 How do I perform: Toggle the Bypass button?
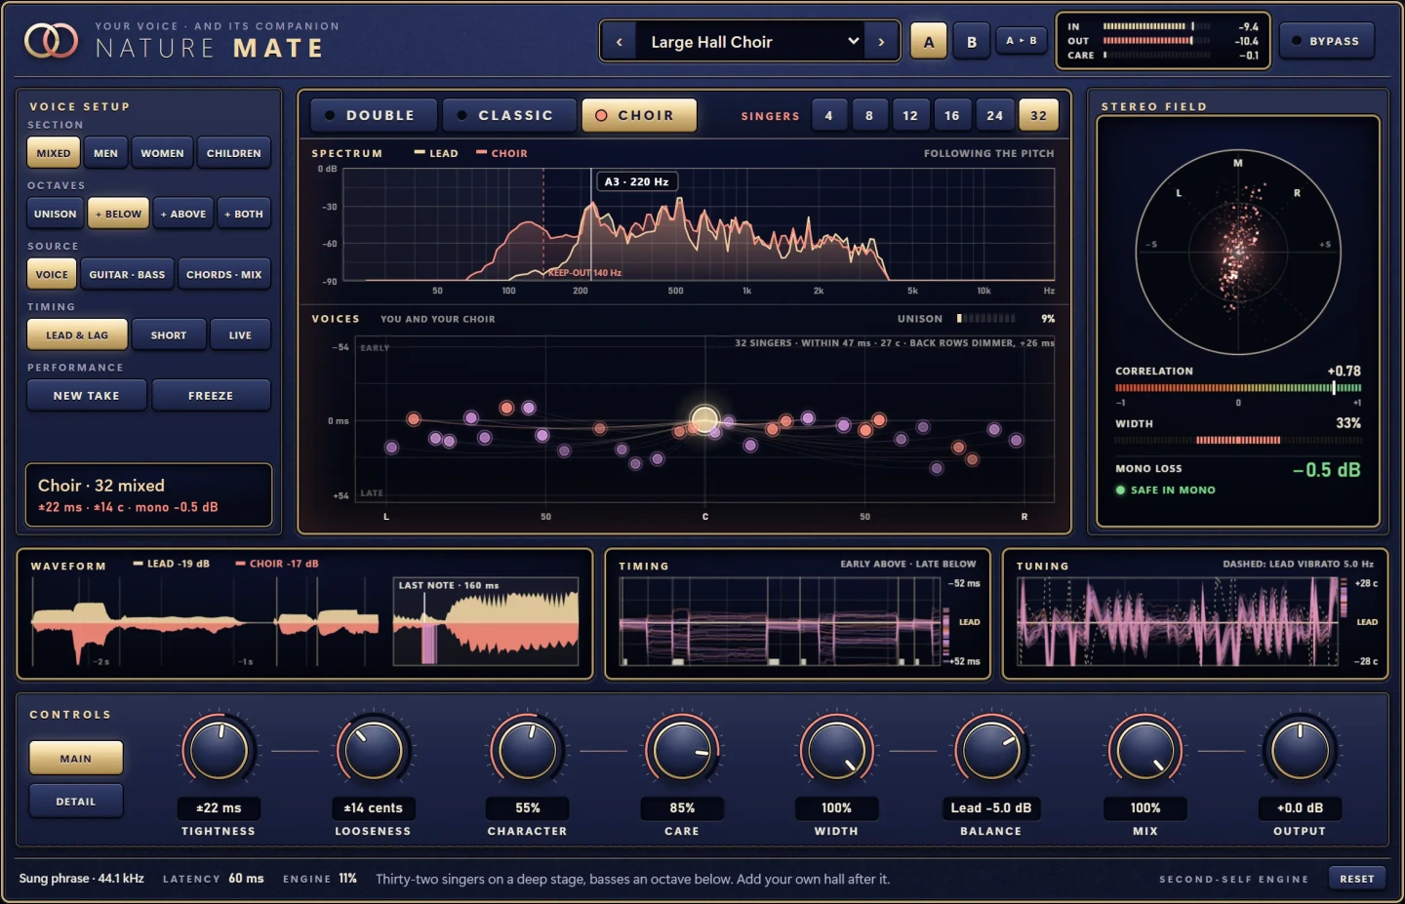click(x=1326, y=41)
